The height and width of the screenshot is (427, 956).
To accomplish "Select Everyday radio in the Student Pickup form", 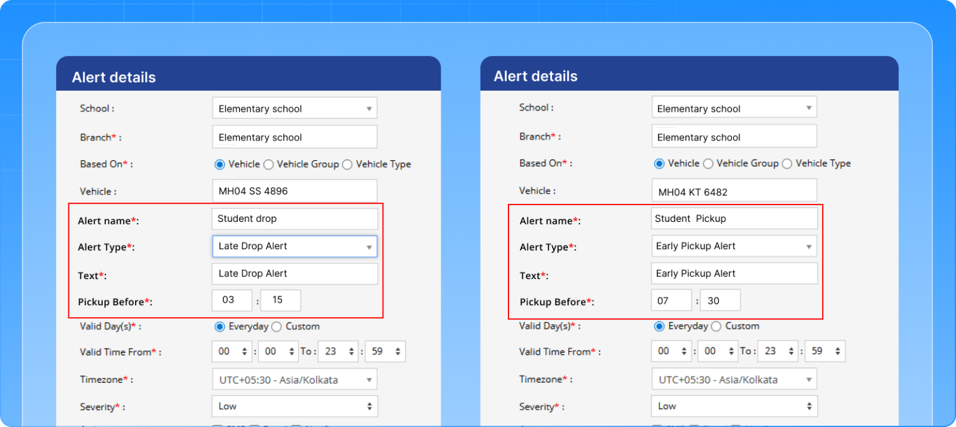I will pos(659,326).
